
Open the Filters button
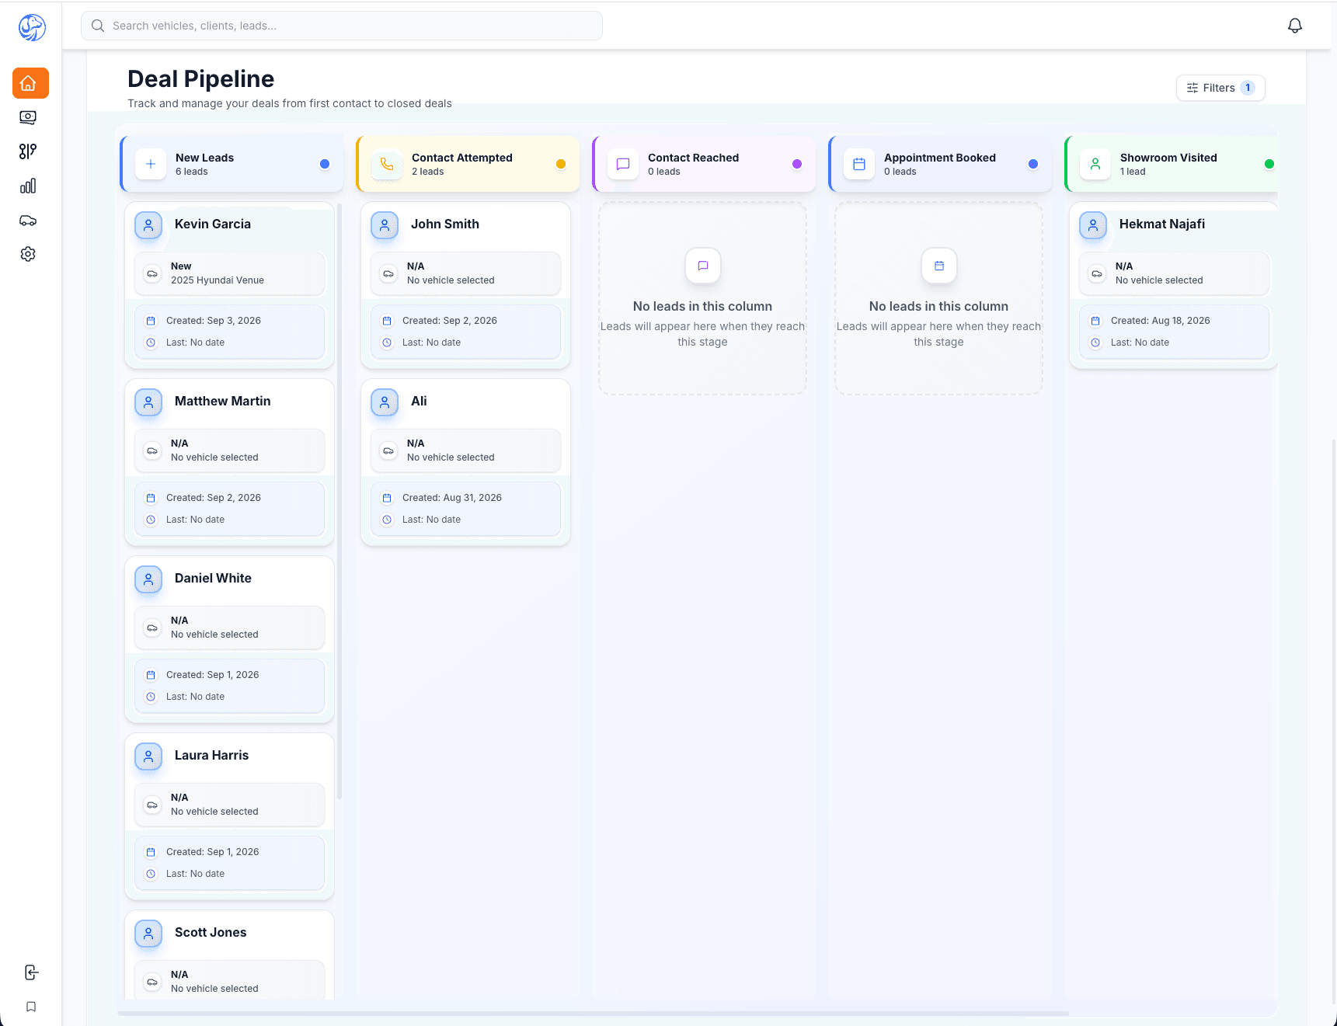pyautogui.click(x=1220, y=88)
